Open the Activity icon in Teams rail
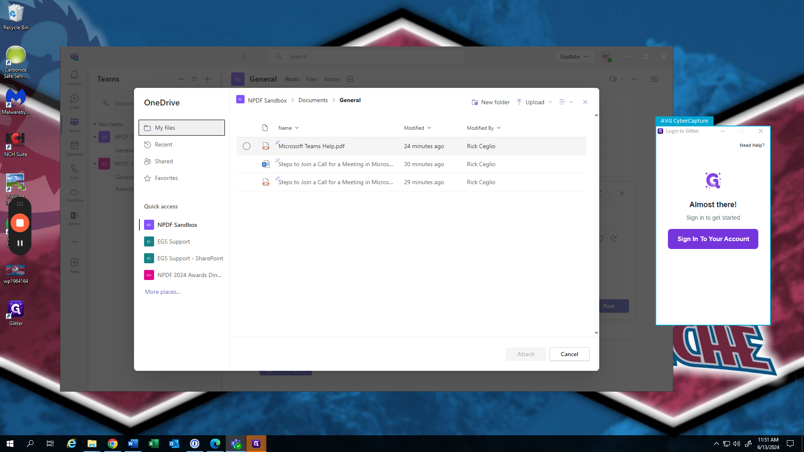 coord(75,78)
